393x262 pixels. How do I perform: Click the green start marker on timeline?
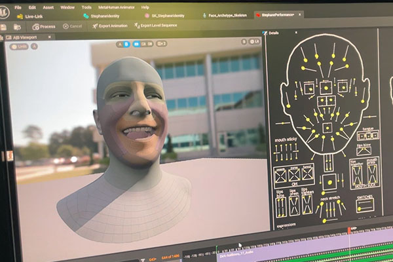[x=217, y=249]
